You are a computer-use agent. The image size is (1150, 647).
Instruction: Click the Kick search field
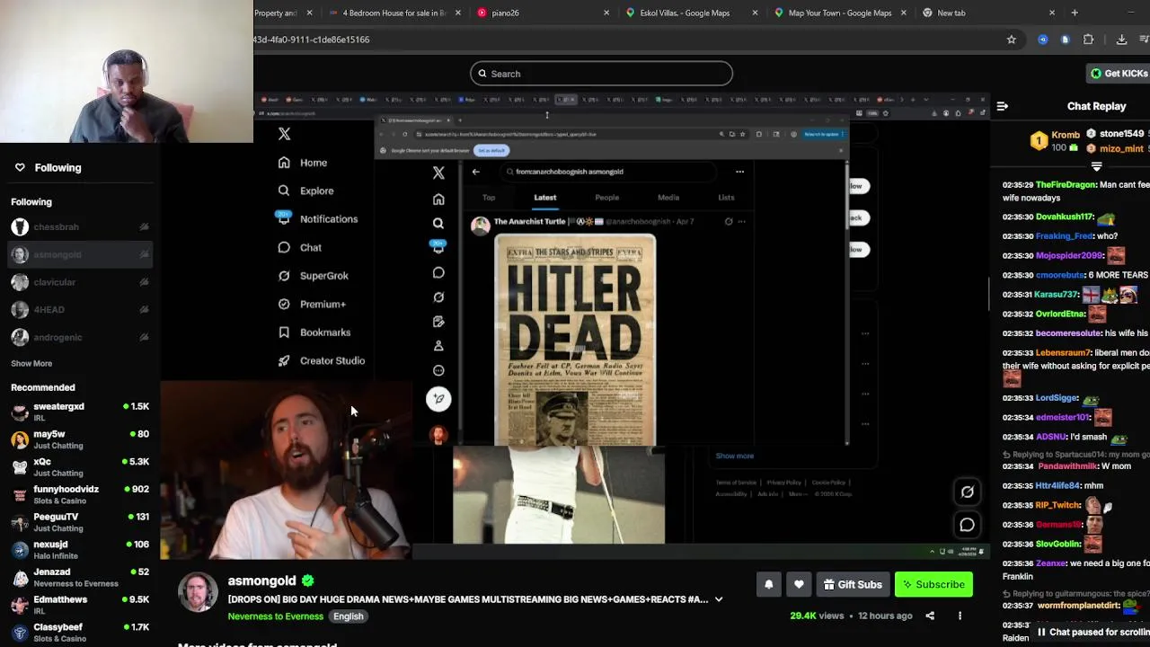(x=601, y=74)
